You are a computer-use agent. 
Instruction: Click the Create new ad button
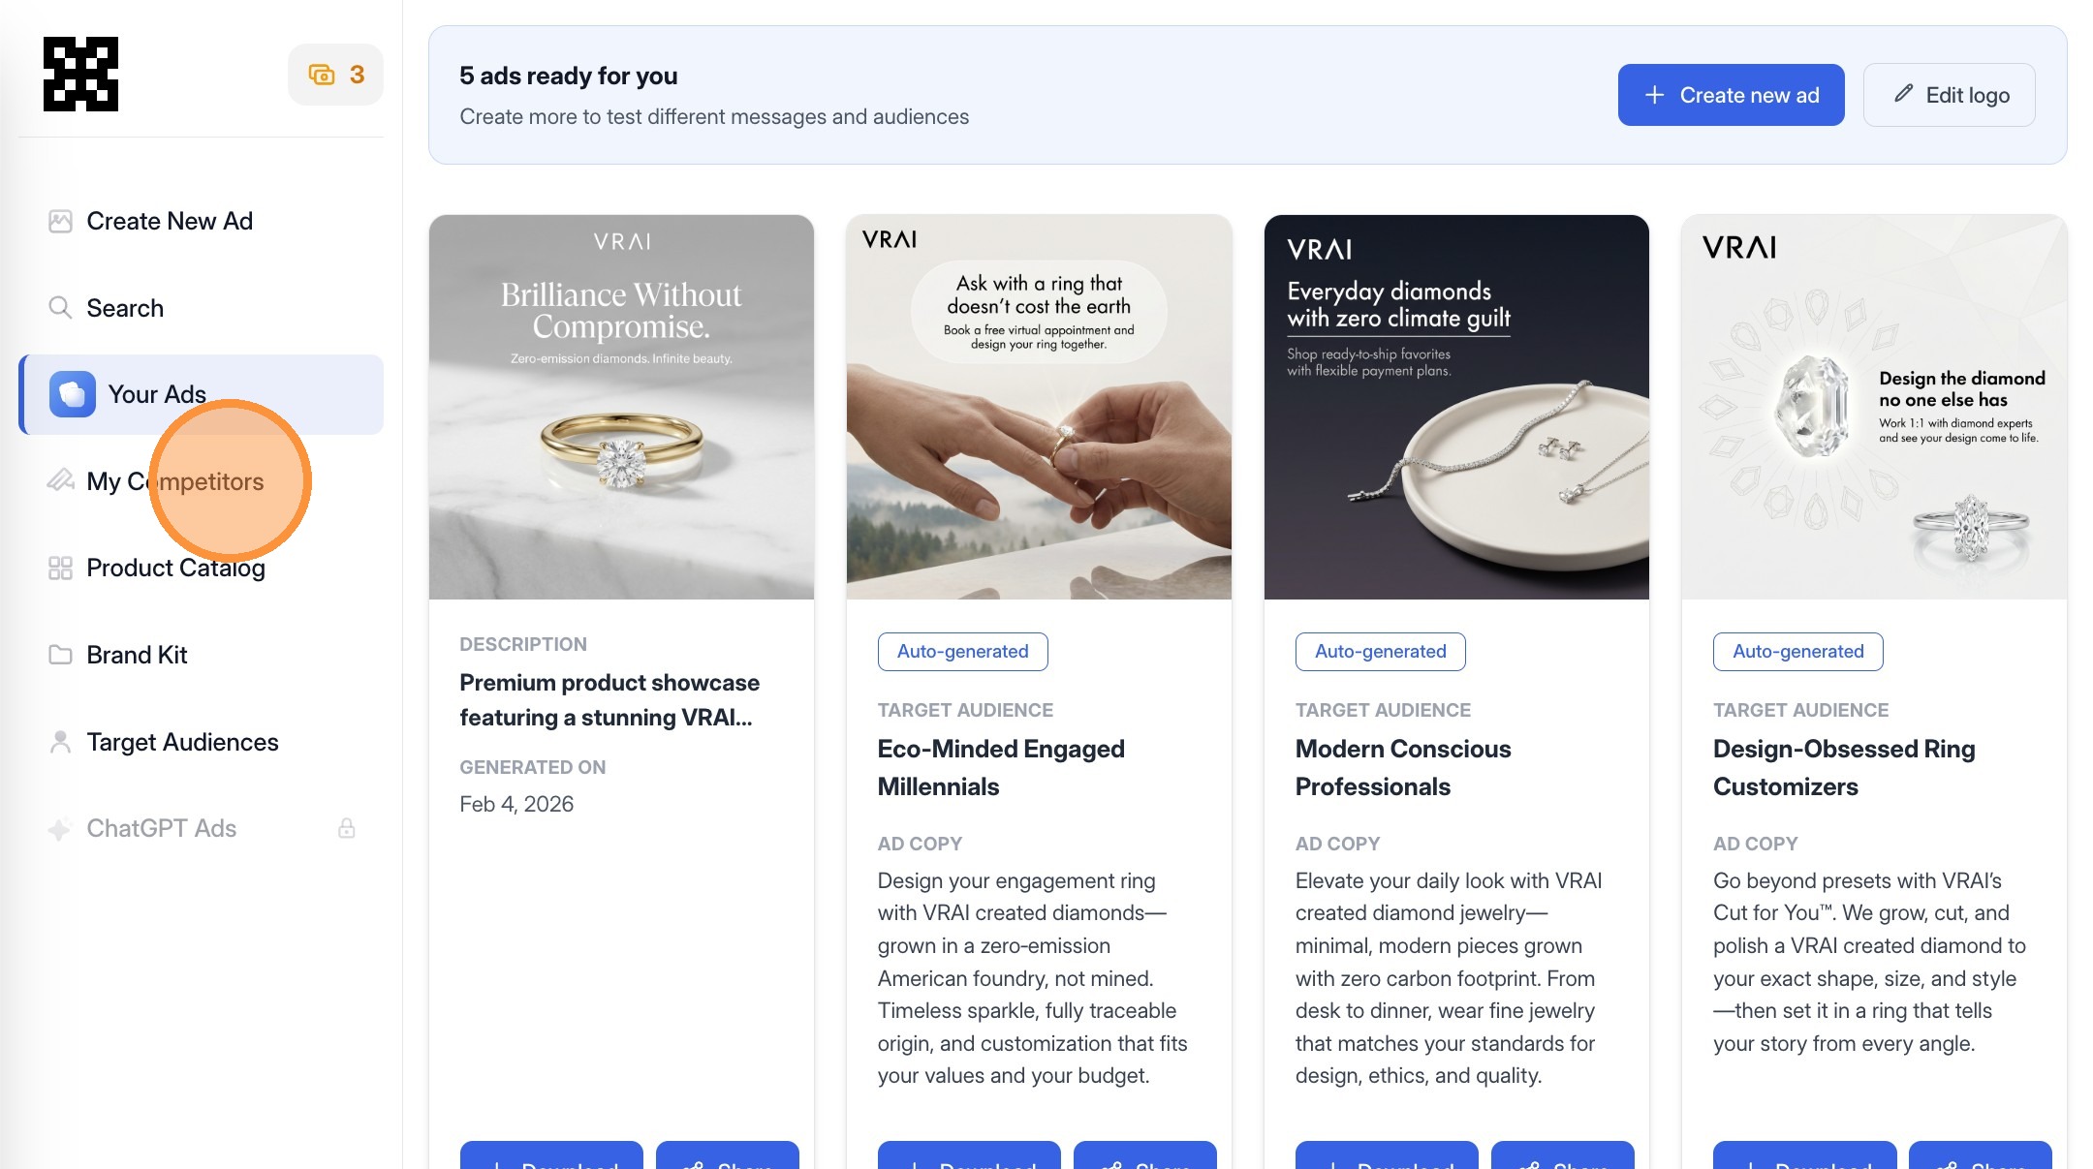pos(1731,95)
